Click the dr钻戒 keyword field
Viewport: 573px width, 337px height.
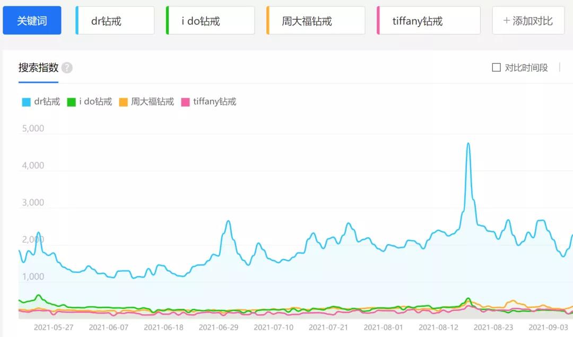(x=113, y=20)
